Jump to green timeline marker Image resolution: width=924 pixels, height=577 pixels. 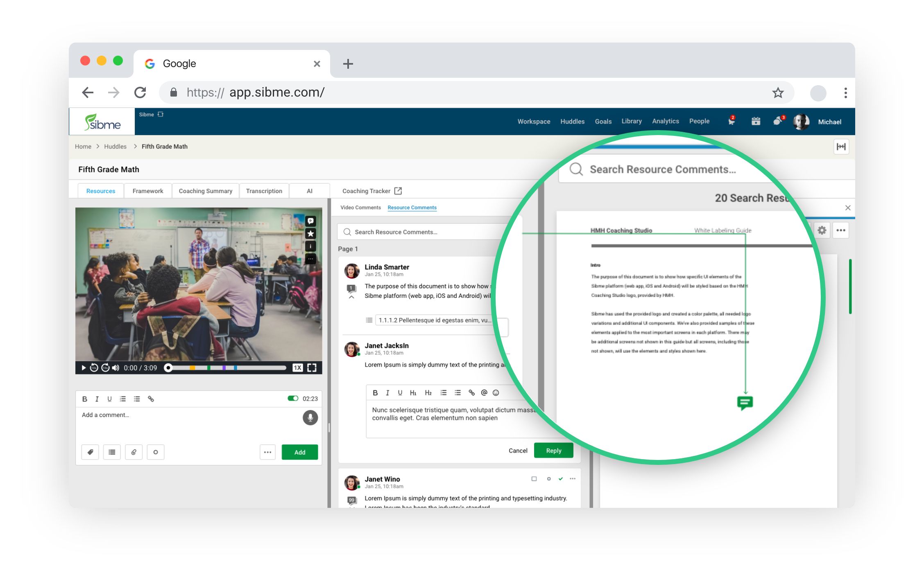coord(209,367)
